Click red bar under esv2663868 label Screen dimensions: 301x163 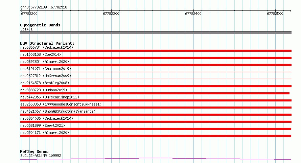pos(156,108)
